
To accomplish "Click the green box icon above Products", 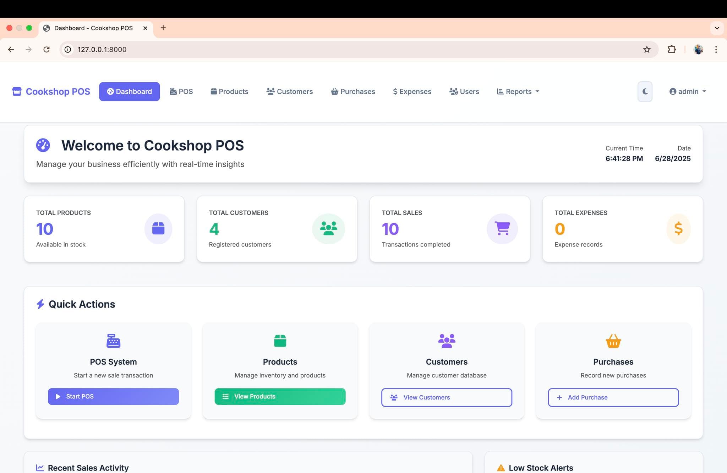I will [280, 341].
